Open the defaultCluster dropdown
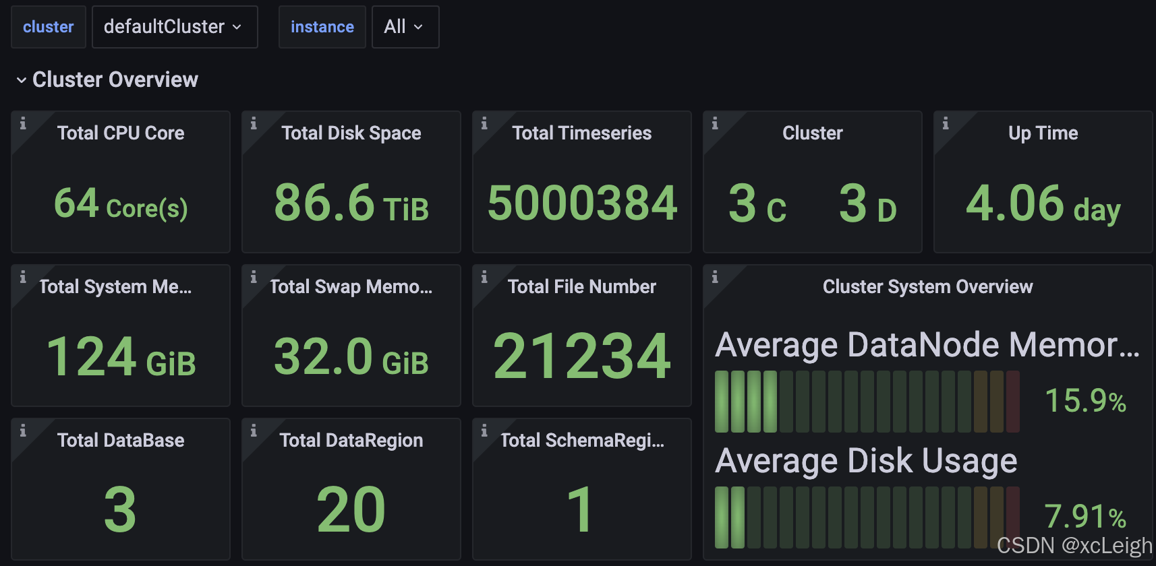The image size is (1156, 566). click(175, 27)
